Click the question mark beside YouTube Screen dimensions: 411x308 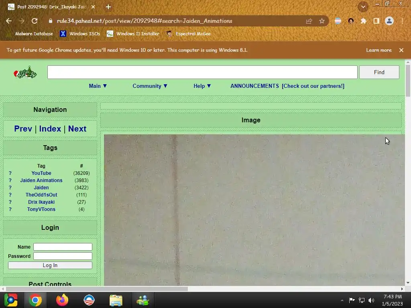pyautogui.click(x=10, y=173)
